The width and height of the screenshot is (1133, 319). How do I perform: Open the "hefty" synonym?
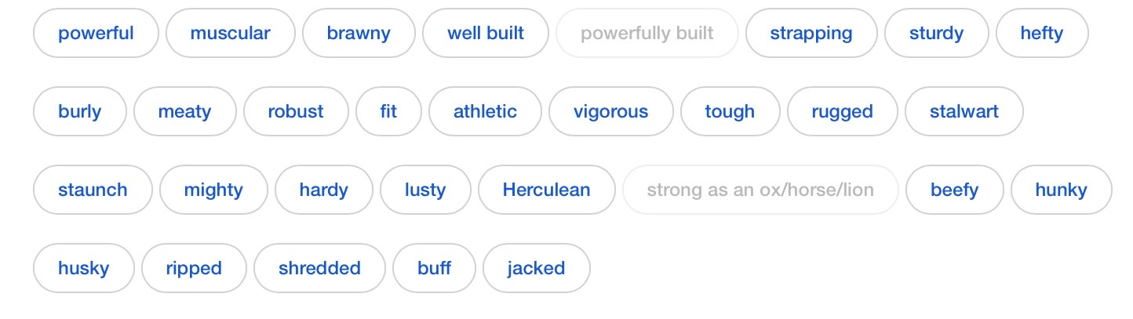(1042, 33)
